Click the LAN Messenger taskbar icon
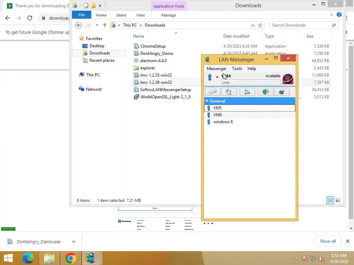This screenshot has width=354, height=265. [x=91, y=258]
